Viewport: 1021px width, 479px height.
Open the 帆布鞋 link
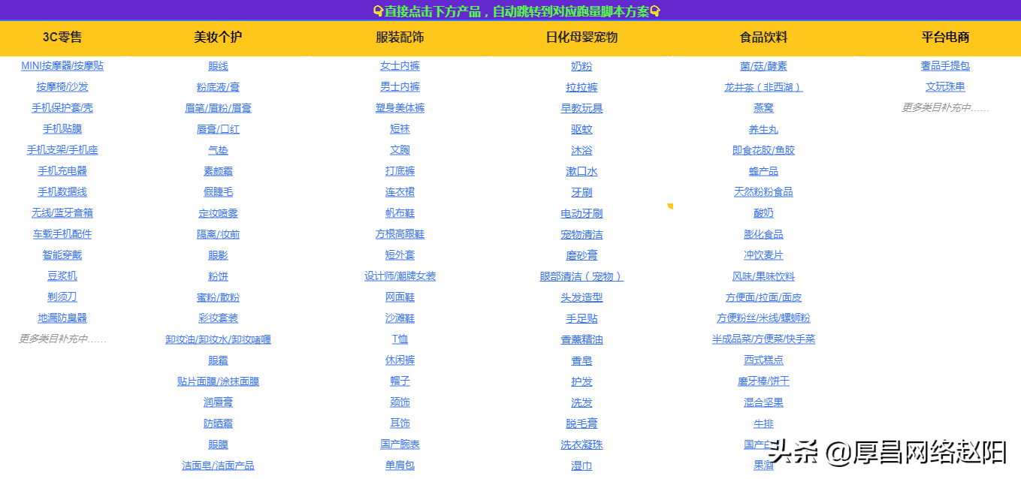[400, 213]
